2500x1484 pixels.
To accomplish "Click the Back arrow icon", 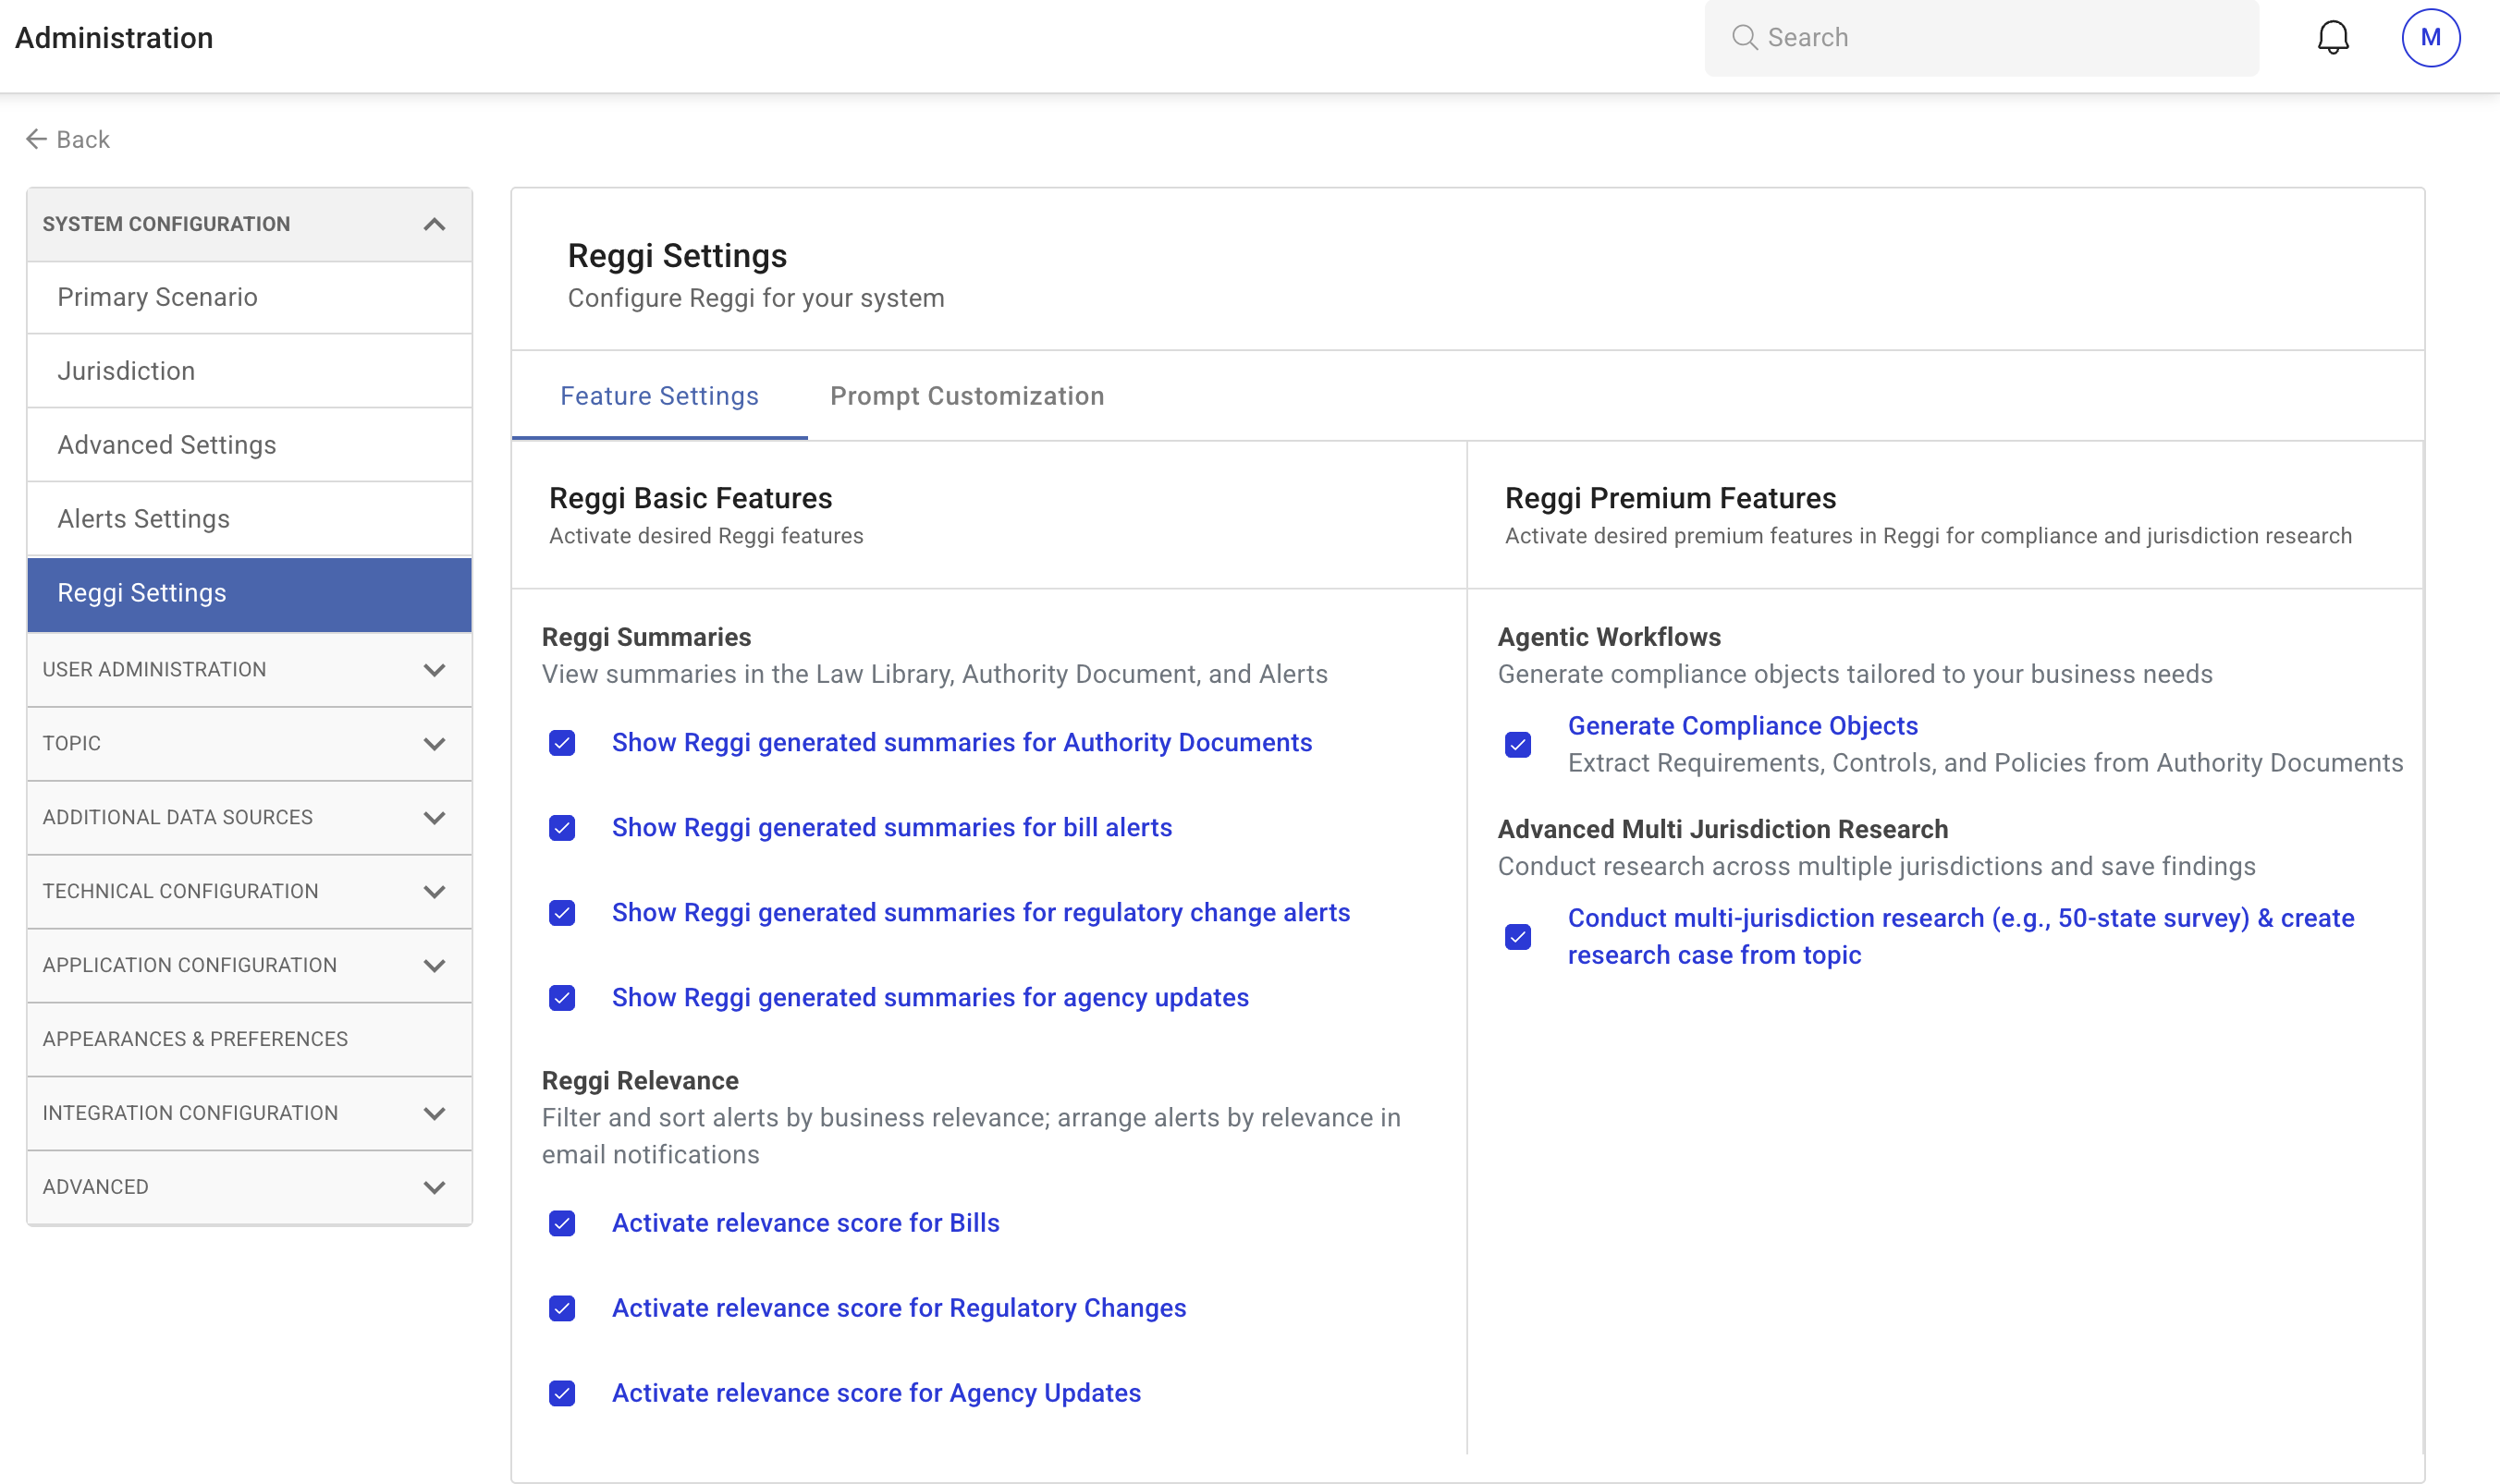I will coord(36,139).
